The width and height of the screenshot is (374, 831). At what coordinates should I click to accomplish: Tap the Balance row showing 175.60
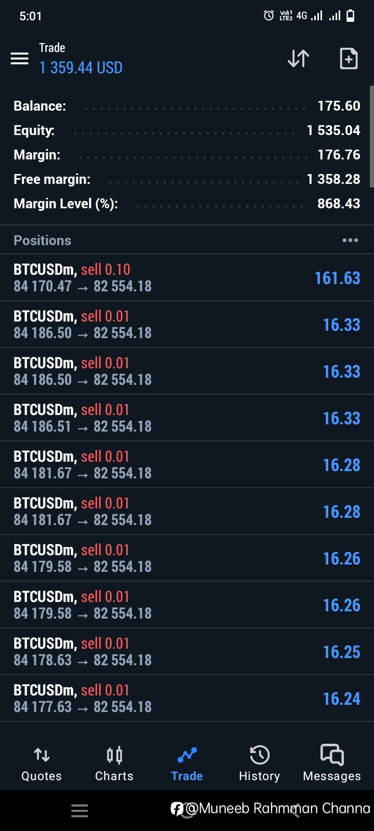[x=187, y=106]
